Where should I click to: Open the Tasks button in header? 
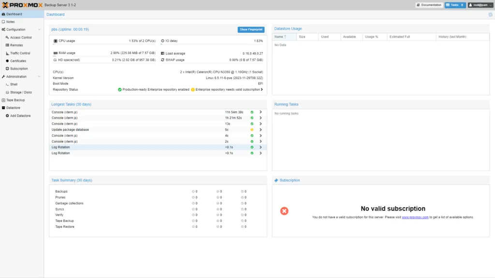(455, 5)
